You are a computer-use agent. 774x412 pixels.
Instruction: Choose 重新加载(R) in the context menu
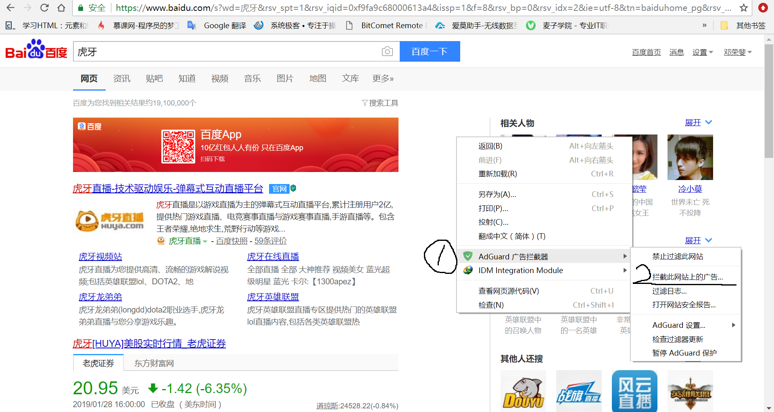point(545,174)
